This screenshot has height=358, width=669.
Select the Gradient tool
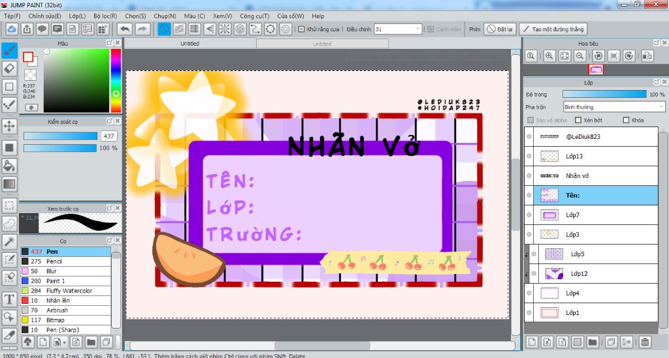click(9, 184)
